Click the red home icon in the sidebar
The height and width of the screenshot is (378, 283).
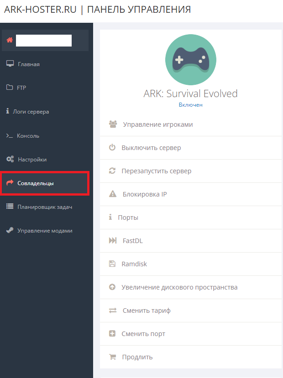(x=10, y=40)
